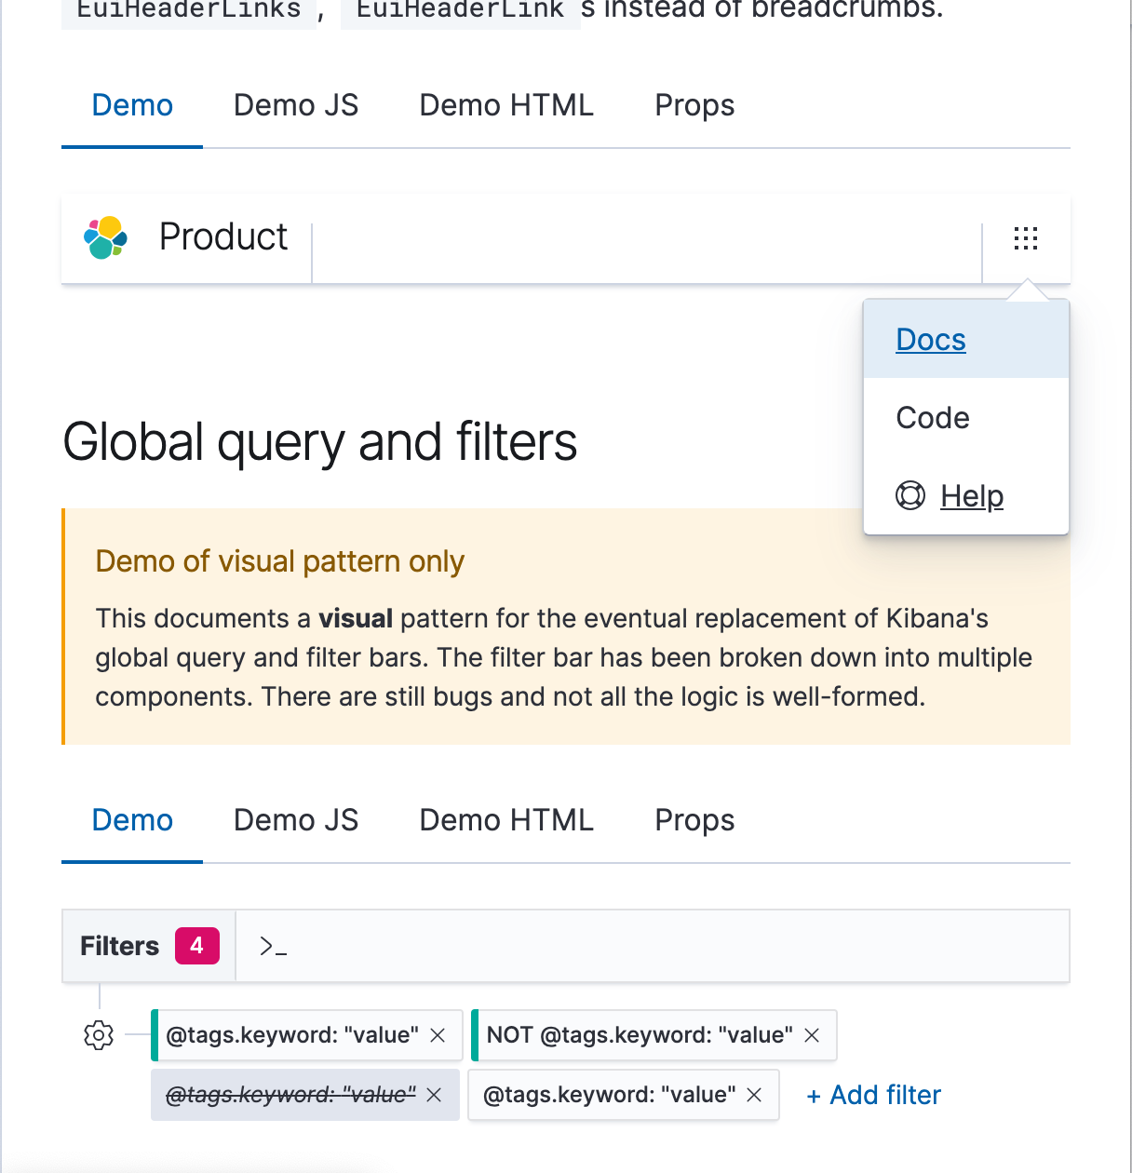Re-enable the struck-through @tags.keyword filter
Image resolution: width=1132 pixels, height=1173 pixels.
[290, 1096]
